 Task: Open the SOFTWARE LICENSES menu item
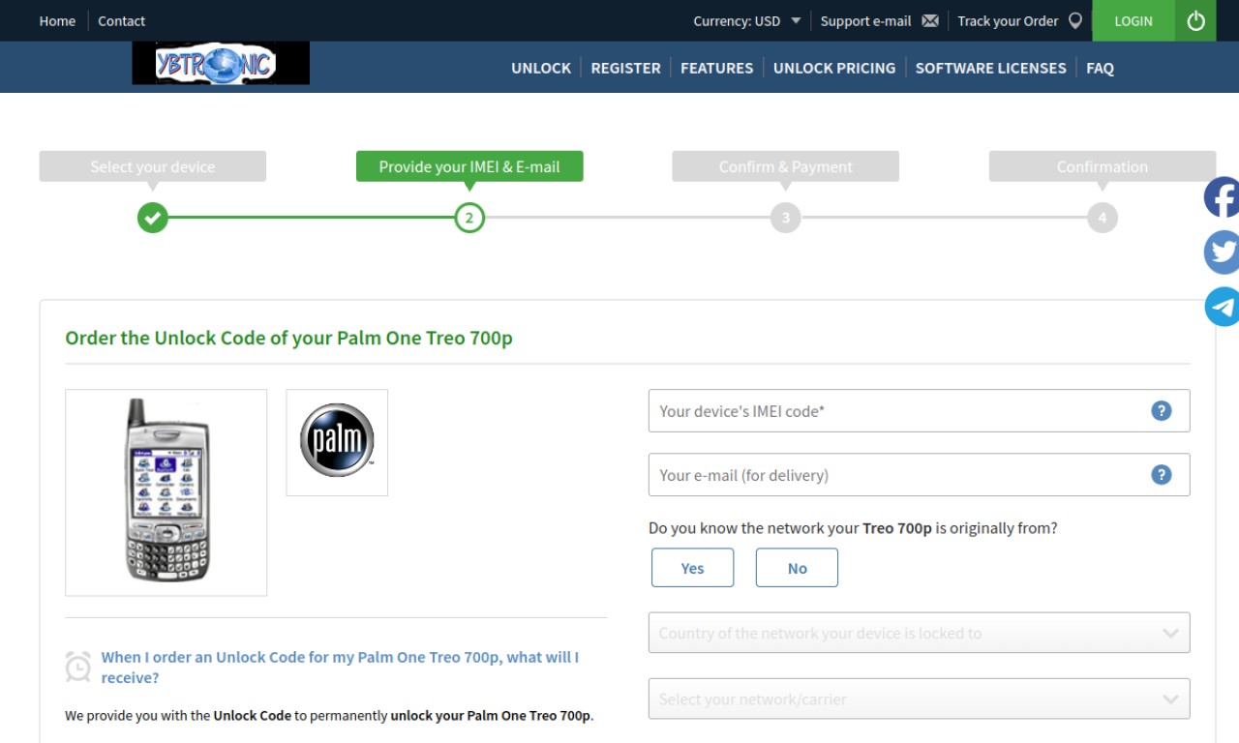click(x=990, y=68)
